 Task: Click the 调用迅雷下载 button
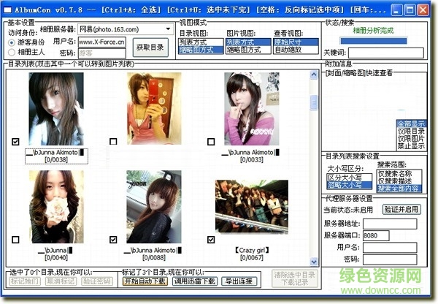click(x=195, y=281)
